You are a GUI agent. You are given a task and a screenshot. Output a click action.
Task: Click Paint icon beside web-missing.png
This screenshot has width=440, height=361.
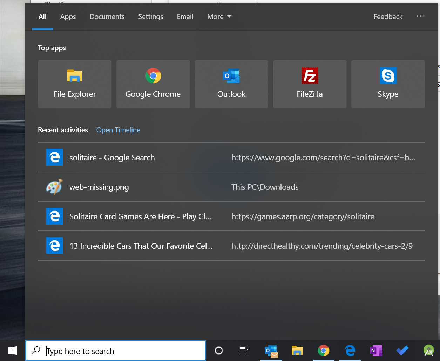(x=55, y=187)
